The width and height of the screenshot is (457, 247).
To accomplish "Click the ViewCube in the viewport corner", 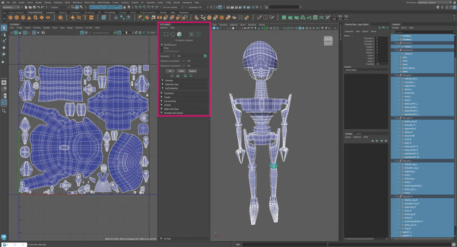I will (x=328, y=41).
